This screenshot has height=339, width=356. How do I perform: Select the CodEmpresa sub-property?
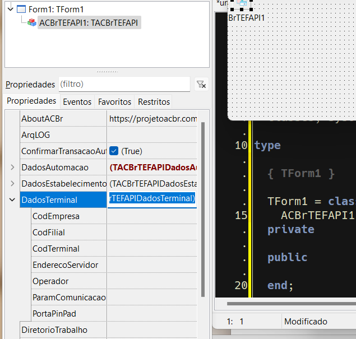point(69,216)
